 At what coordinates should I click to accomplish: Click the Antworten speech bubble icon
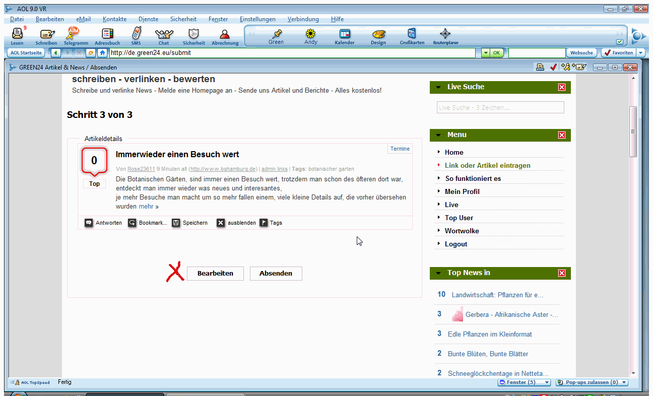pos(89,223)
